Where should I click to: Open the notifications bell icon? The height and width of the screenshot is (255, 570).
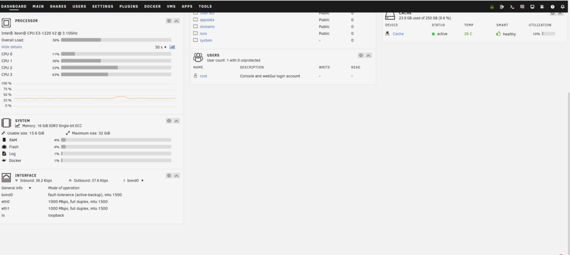tap(563, 6)
